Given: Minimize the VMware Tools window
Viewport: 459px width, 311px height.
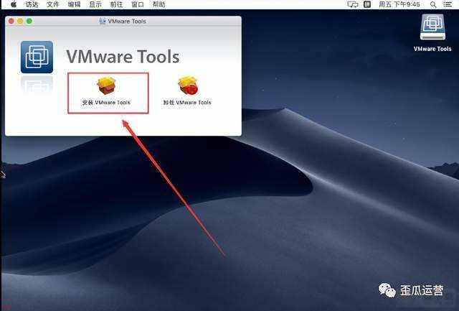Looking at the screenshot, I should (x=20, y=21).
